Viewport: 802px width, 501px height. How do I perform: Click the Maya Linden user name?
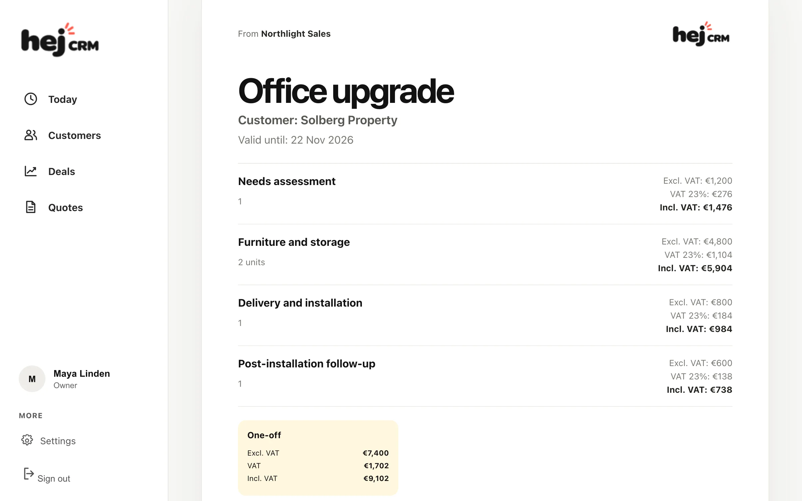(82, 373)
